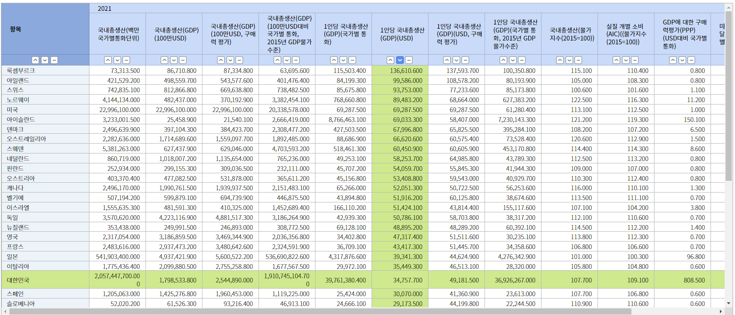The height and width of the screenshot is (315, 735).
Task: Sort 국내총생산(GDP)(100만USD) column descending
Action: click(x=174, y=60)
